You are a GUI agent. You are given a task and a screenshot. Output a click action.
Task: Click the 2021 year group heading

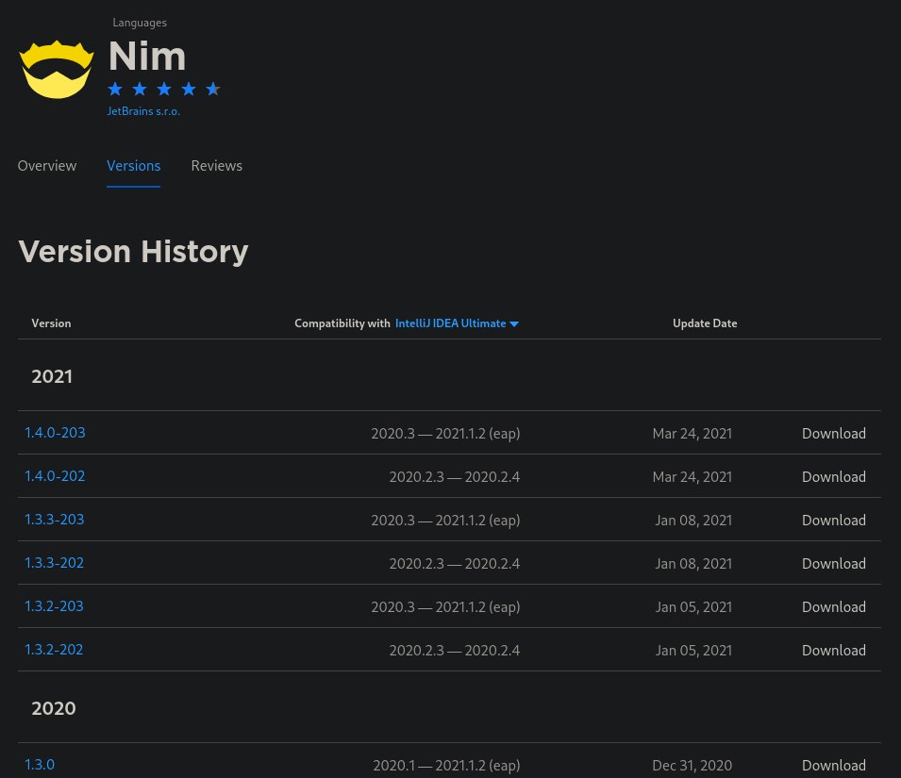[x=52, y=376]
